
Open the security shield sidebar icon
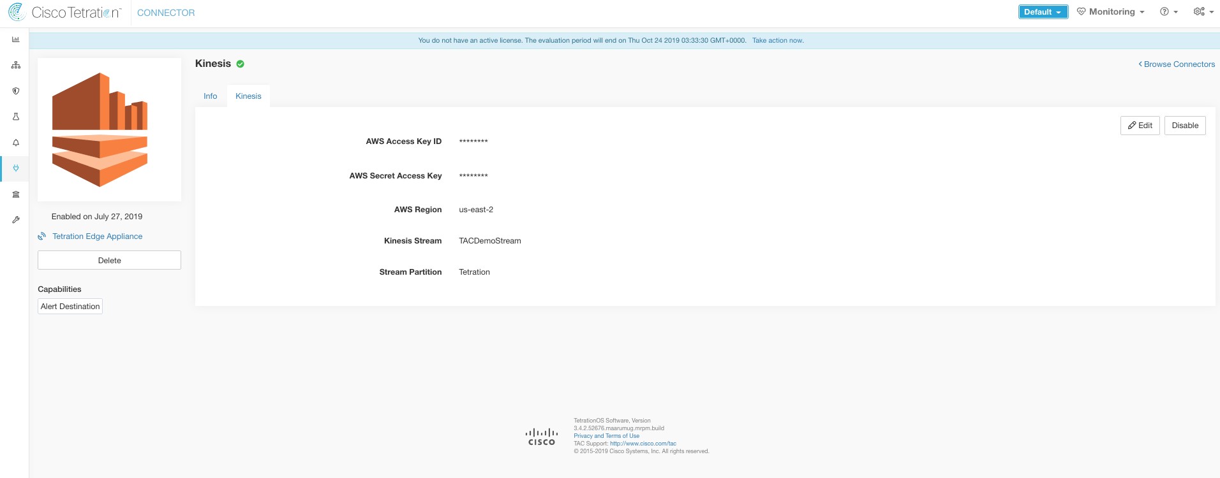pyautogui.click(x=15, y=91)
